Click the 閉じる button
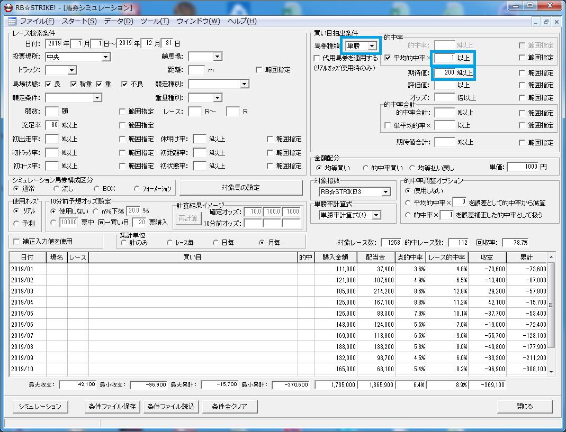This screenshot has width=566, height=432. tap(525, 407)
